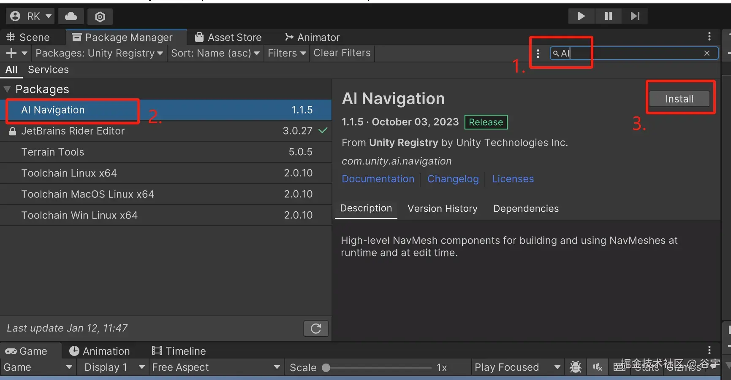The width and height of the screenshot is (731, 380).
Task: Click the Scale slider handle
Action: point(326,367)
